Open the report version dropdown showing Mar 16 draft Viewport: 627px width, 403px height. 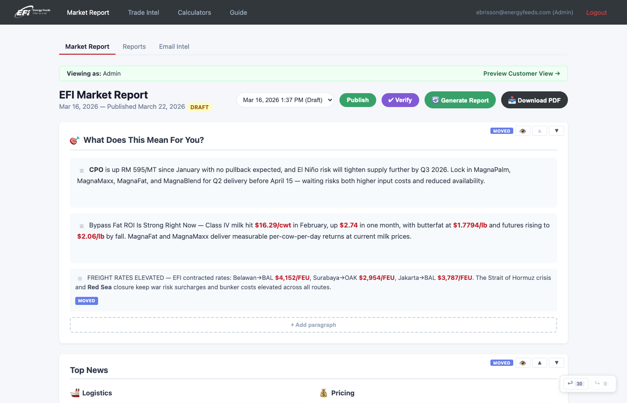pyautogui.click(x=285, y=100)
